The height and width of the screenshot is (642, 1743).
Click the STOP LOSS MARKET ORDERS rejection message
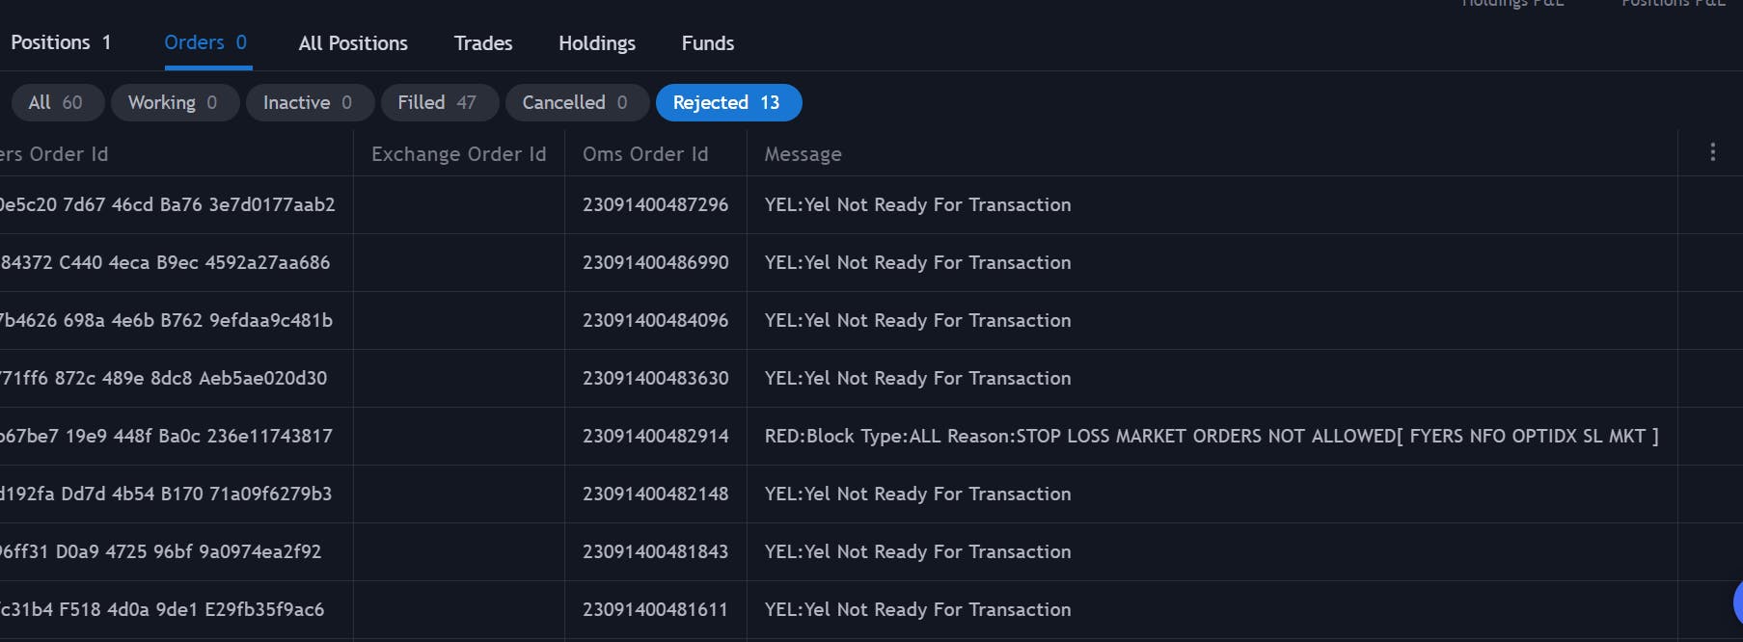pos(1212,436)
